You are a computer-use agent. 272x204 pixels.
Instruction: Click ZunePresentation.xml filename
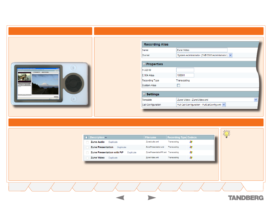[x=155, y=147]
